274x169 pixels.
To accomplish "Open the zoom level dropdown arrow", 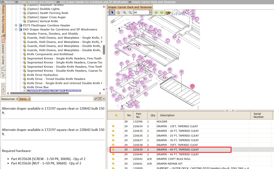I will coord(150,12).
